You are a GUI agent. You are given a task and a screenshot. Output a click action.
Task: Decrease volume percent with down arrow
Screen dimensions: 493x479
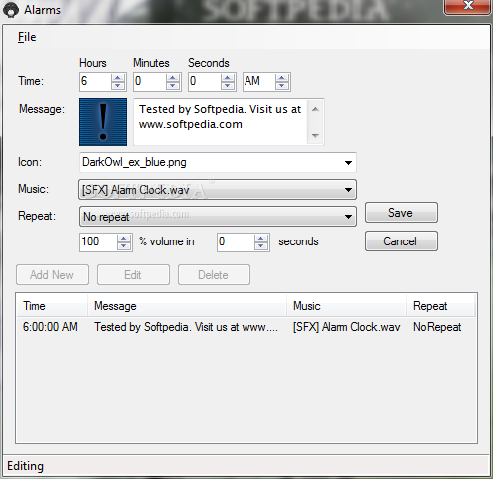coord(124,245)
